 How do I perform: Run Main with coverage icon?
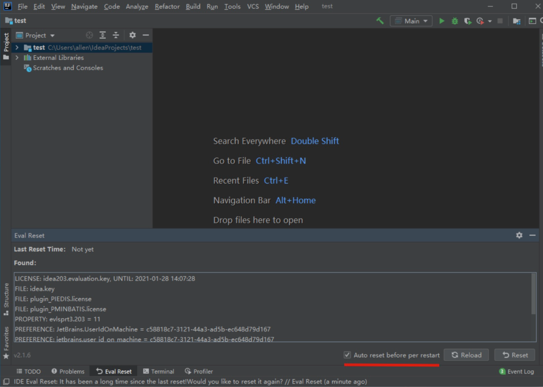(467, 21)
